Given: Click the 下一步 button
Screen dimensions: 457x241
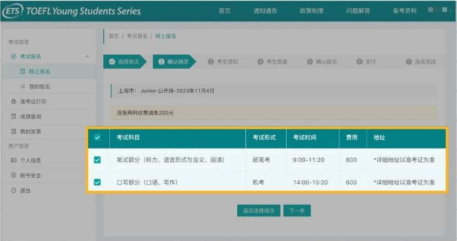Looking at the screenshot, I should (297, 211).
